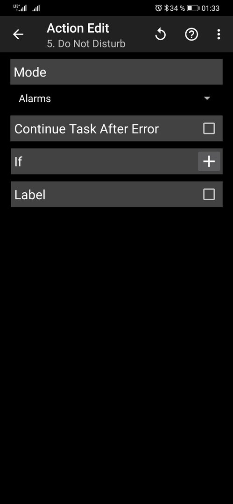This screenshot has height=504, width=233.
Task: Tap the back arrow icon
Action: click(18, 35)
